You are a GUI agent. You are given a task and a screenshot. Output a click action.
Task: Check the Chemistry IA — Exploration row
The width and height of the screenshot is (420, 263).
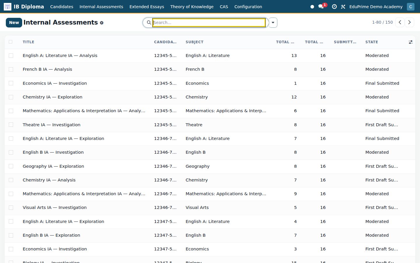click(x=11, y=97)
